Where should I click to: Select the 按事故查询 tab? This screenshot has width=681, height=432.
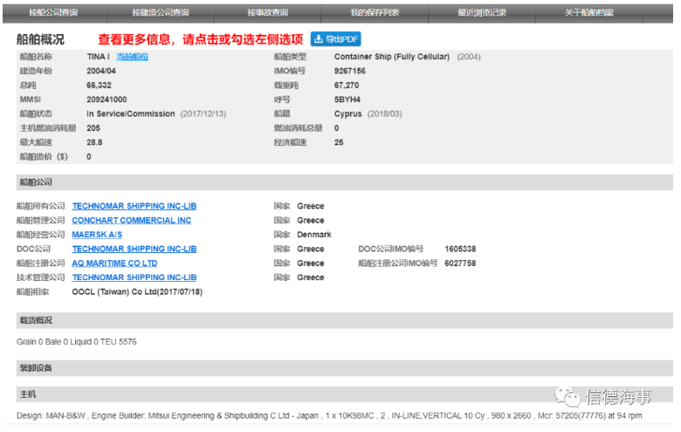267,12
